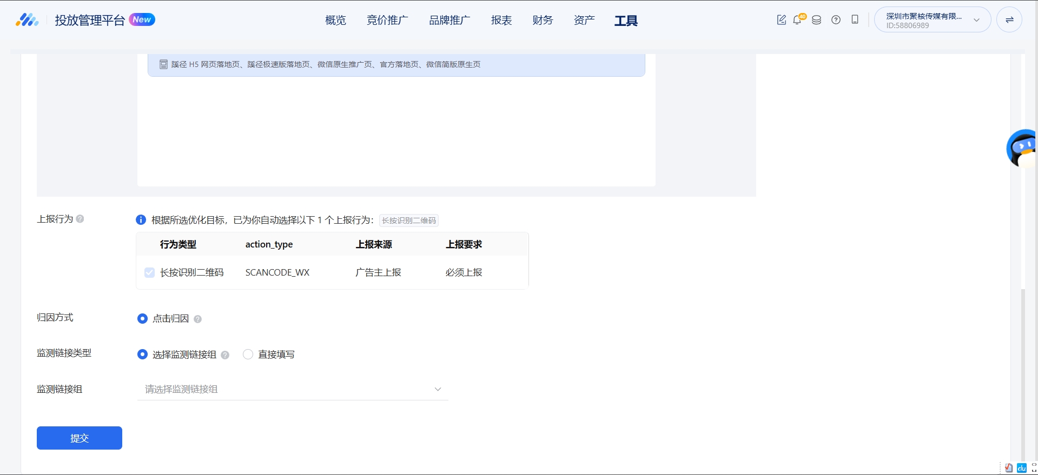Open the 请选择监测链接组 dropdown
The image size is (1038, 475).
point(293,389)
